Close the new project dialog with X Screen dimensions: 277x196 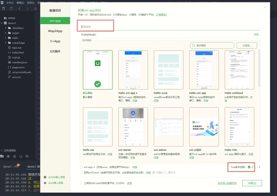point(265,7)
